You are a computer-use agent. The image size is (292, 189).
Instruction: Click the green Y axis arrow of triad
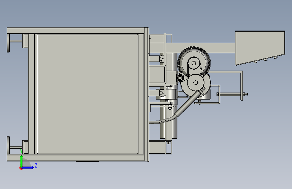click(x=22, y=161)
